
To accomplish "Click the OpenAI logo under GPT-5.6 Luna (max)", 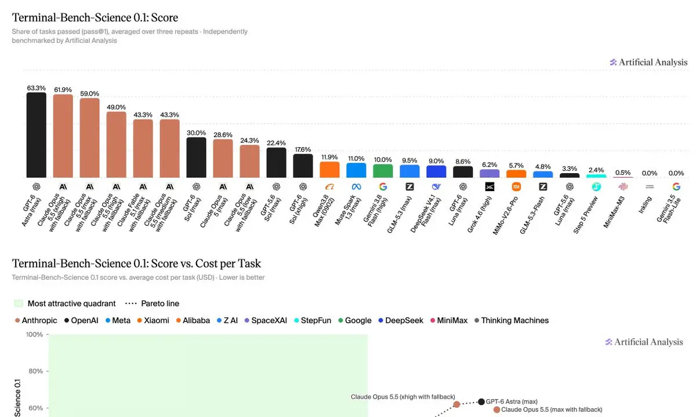I will click(570, 186).
